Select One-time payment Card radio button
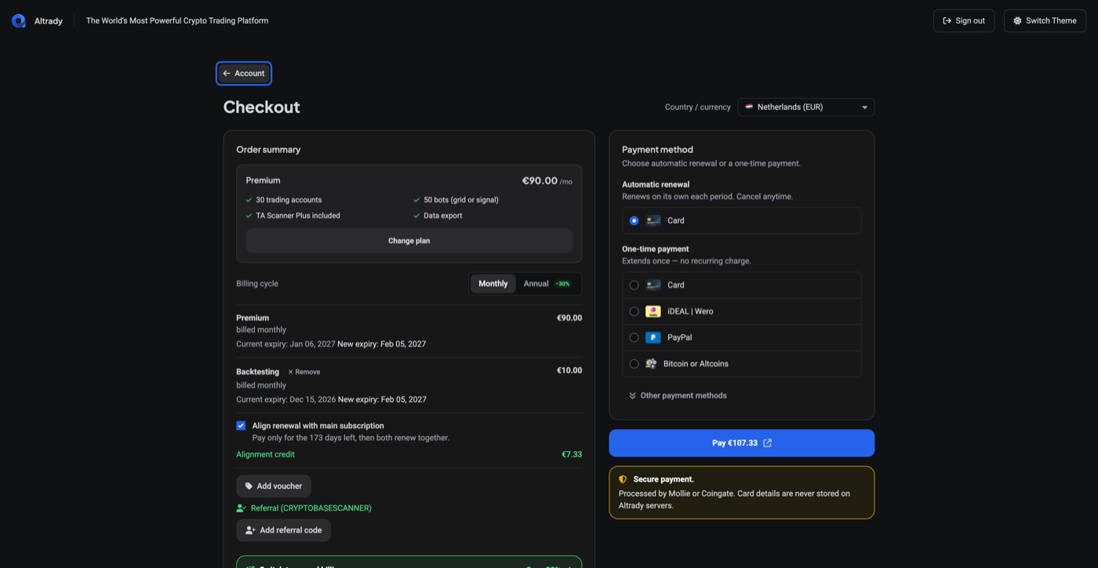1098x568 pixels. [634, 285]
